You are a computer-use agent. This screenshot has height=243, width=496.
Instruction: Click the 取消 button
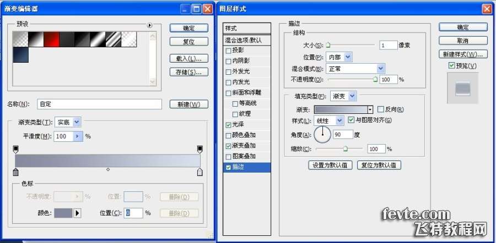tap(463, 41)
